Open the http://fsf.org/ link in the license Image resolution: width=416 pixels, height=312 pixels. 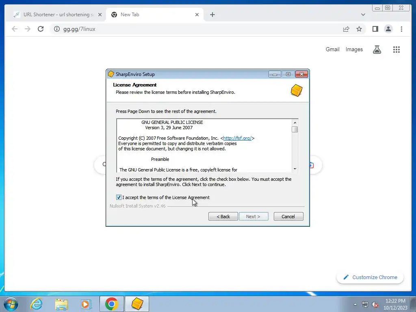tap(237, 138)
